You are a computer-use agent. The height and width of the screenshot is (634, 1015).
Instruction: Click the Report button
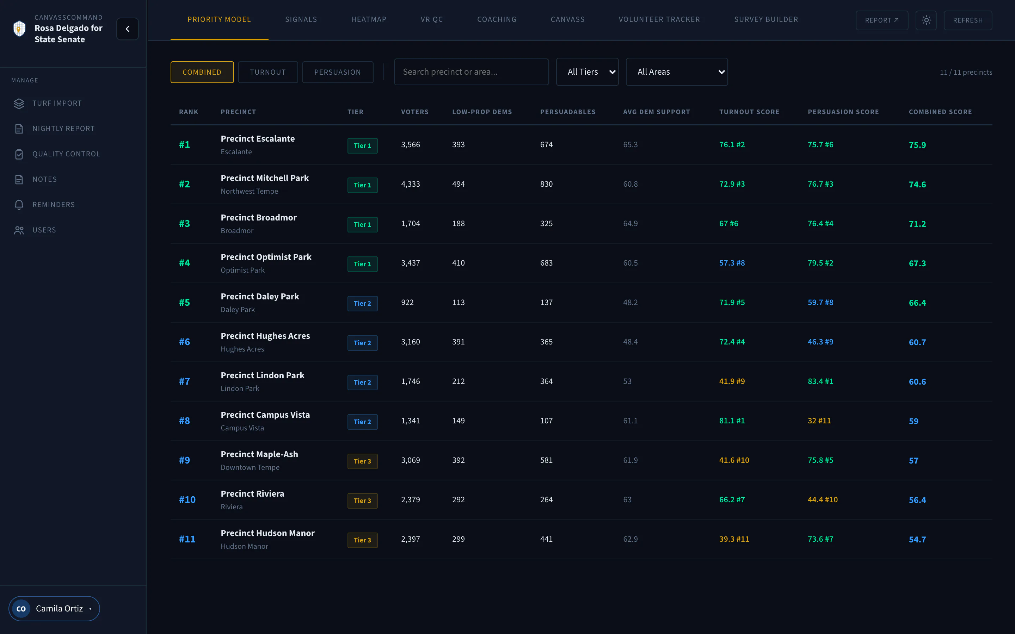(x=882, y=20)
